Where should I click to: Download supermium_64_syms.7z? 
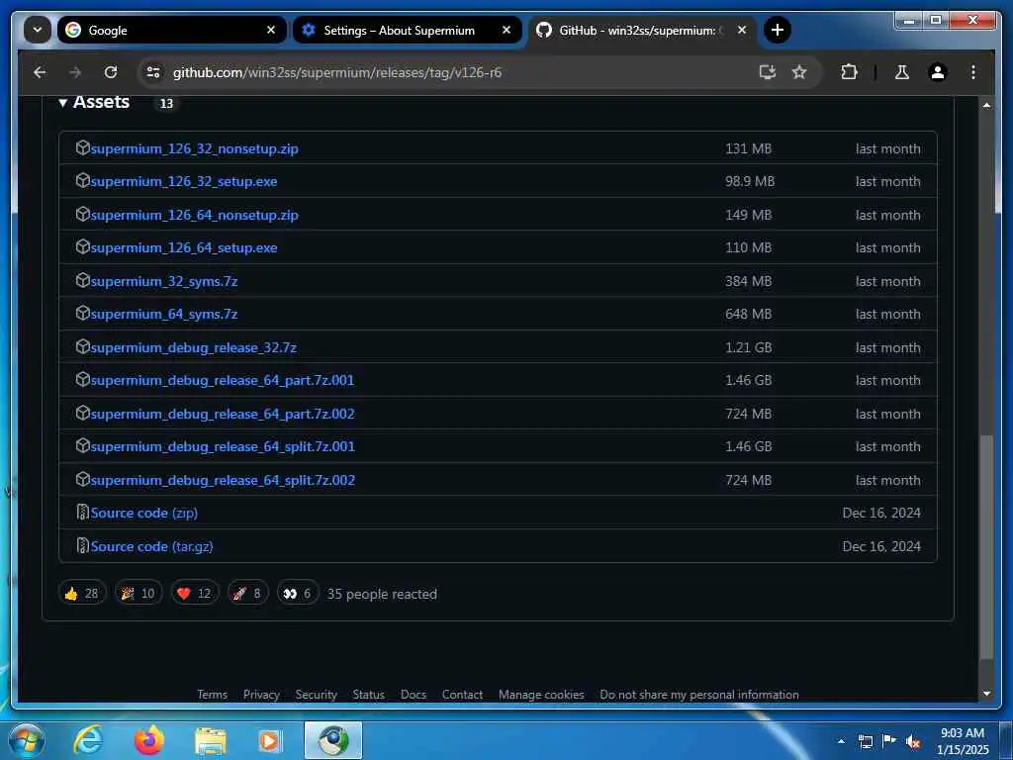(164, 314)
